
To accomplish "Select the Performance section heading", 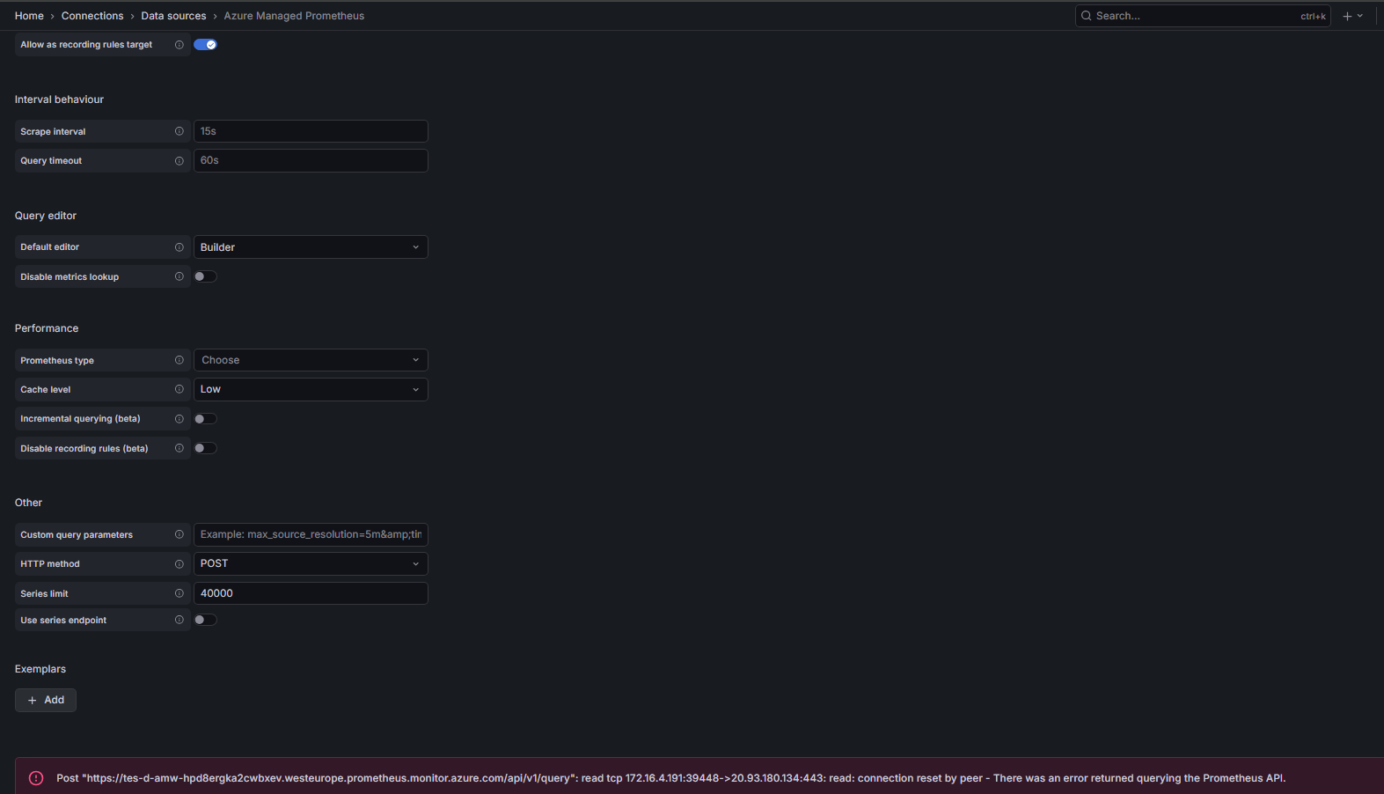I will (47, 328).
